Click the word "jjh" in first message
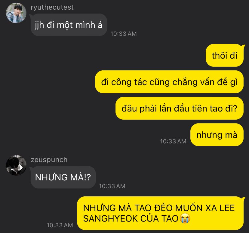 (x=39, y=25)
